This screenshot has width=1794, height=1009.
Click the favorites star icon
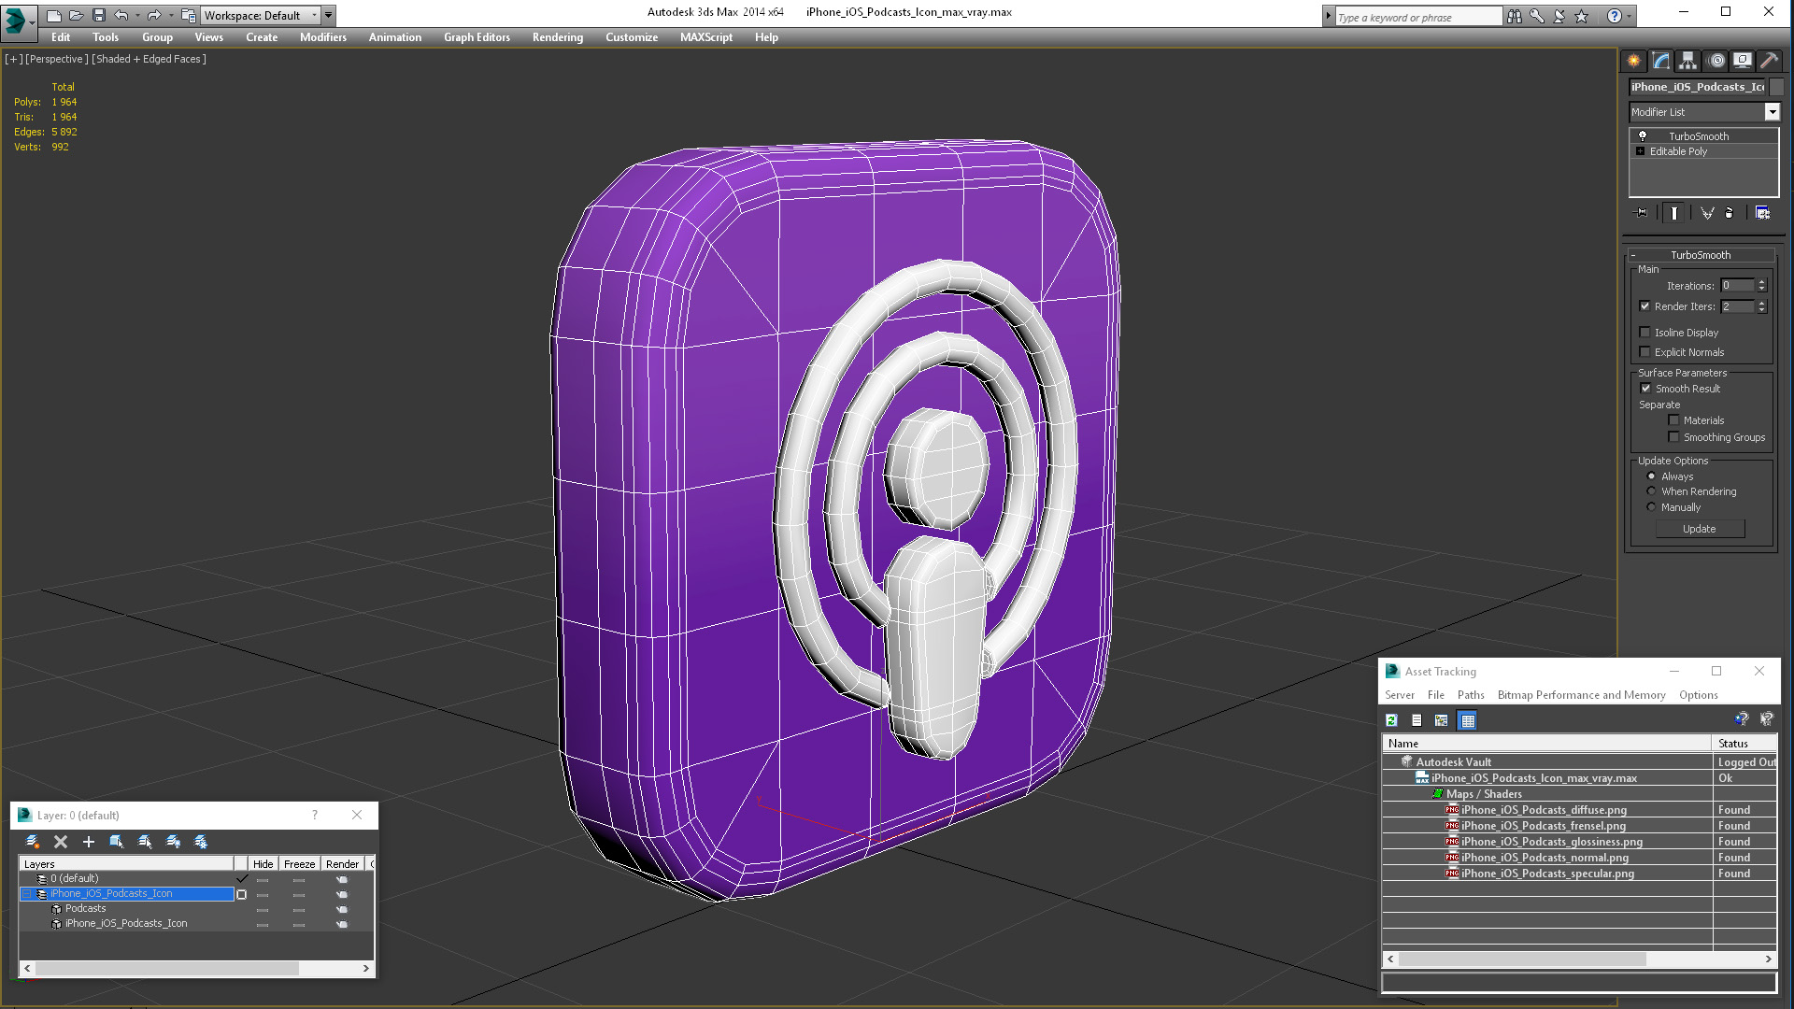(1581, 16)
